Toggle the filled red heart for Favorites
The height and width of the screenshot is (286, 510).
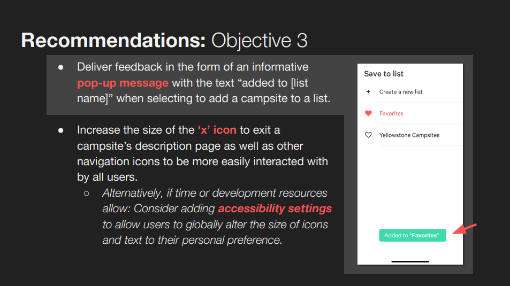[x=368, y=113]
